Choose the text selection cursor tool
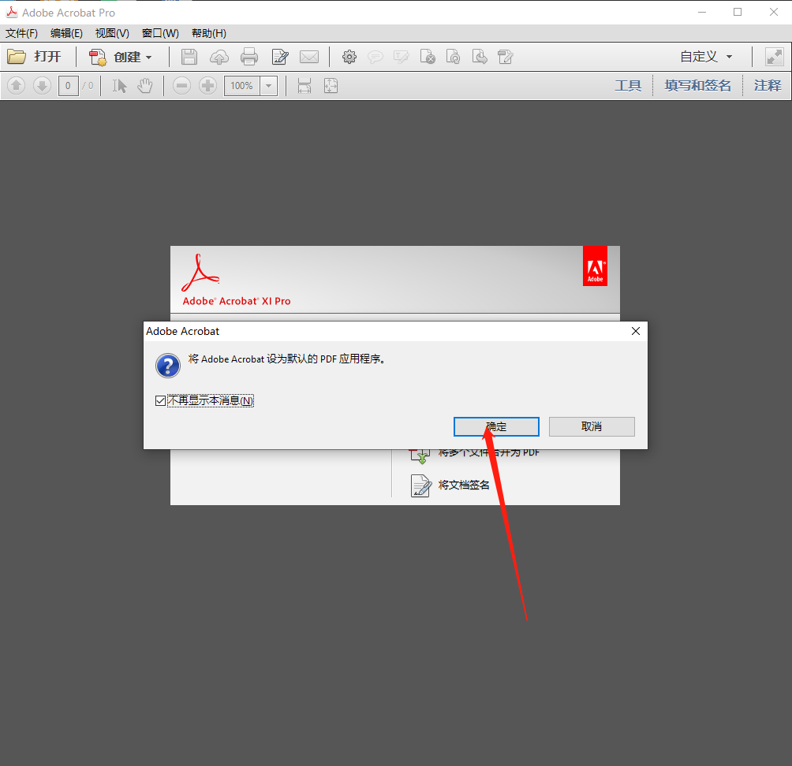 (119, 86)
